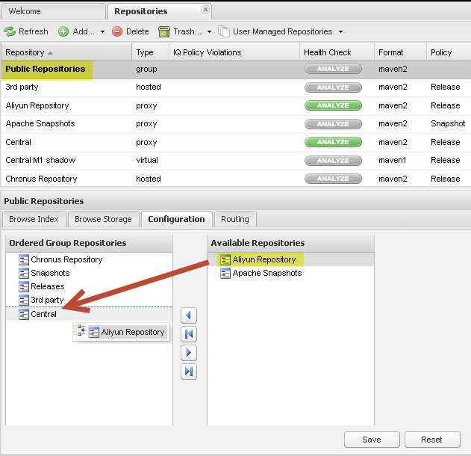
Task: Click the red Delete icon
Action: click(117, 31)
